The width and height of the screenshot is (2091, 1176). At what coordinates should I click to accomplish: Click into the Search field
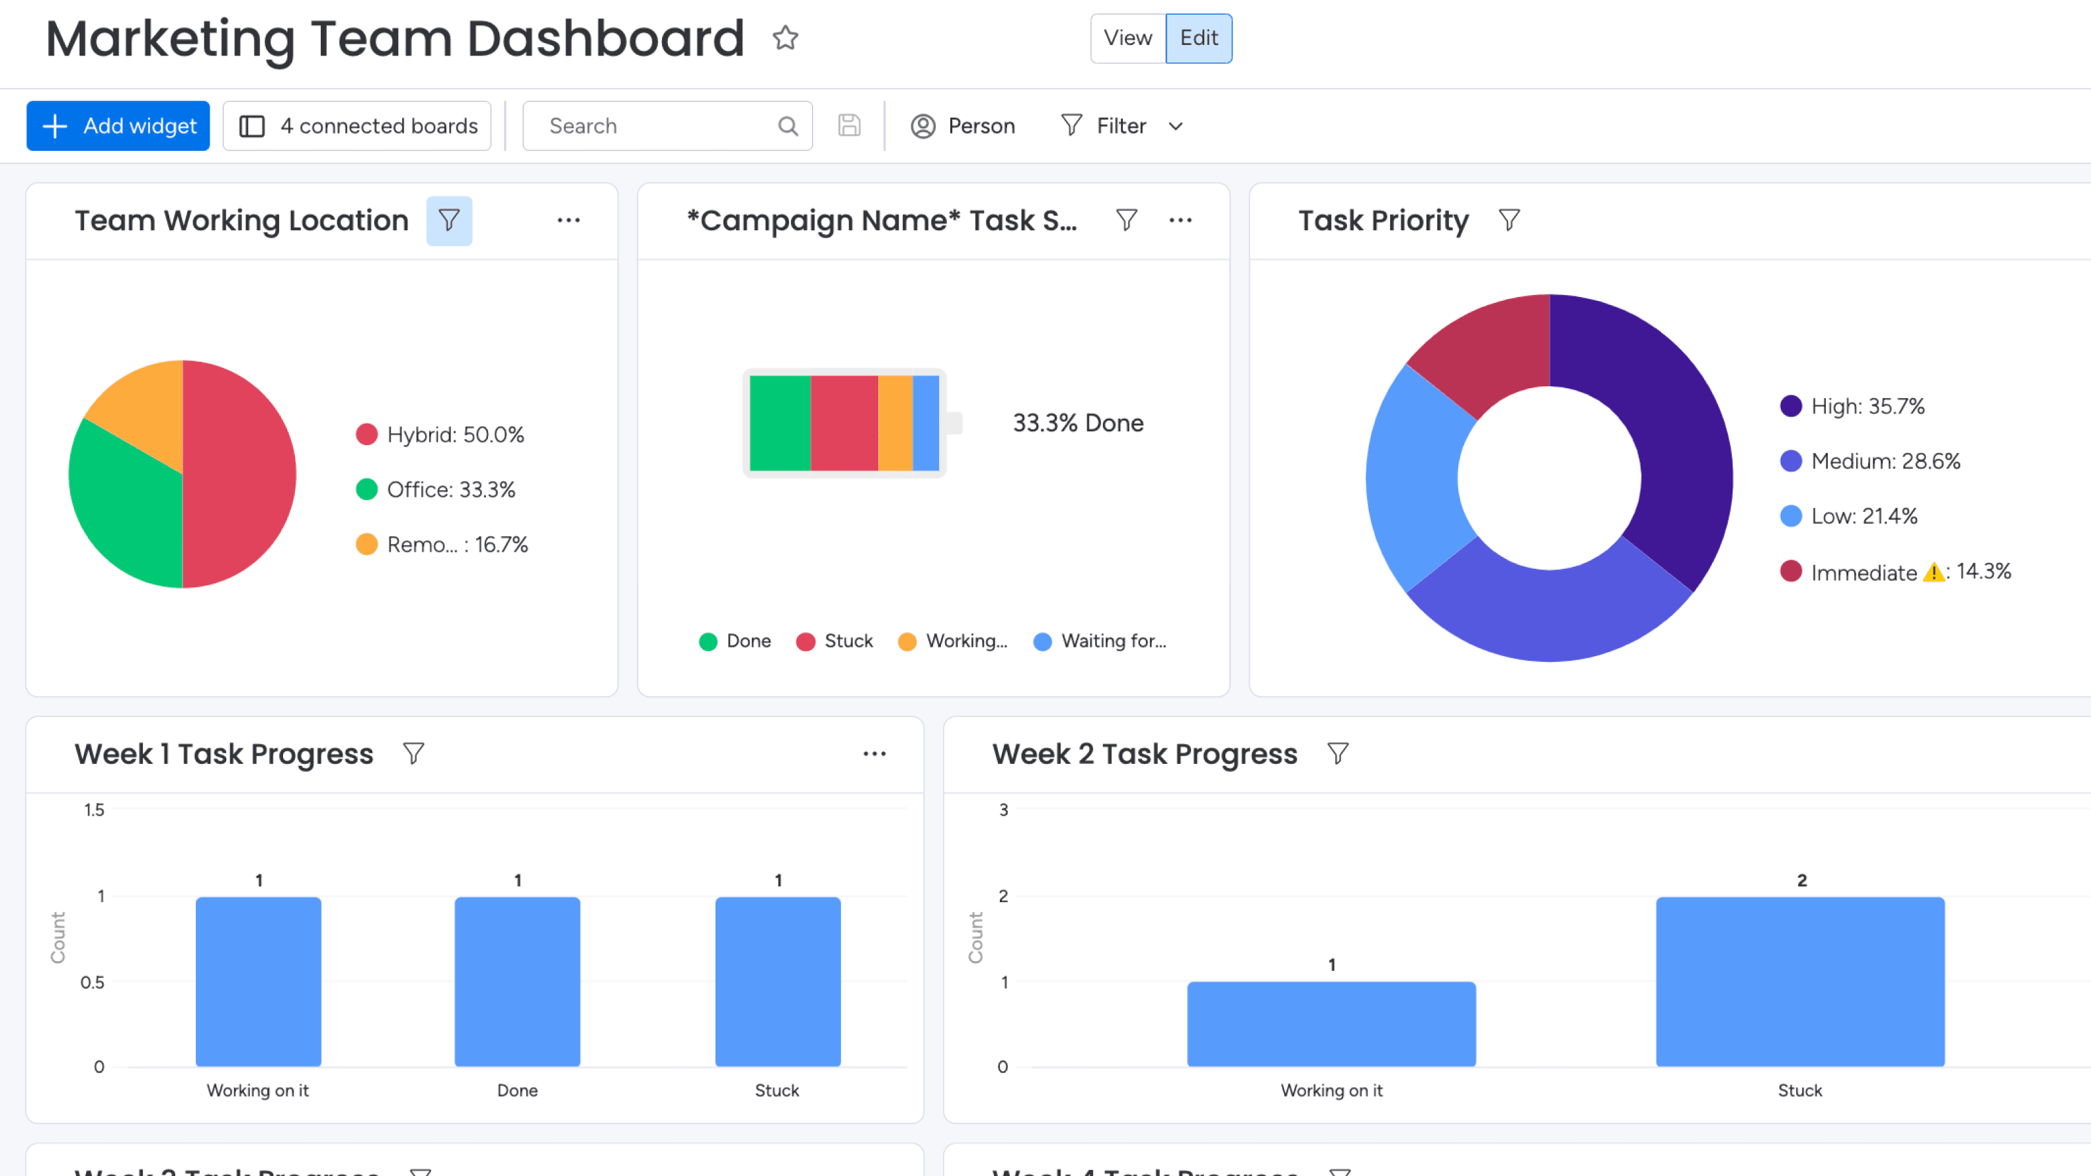(x=657, y=126)
